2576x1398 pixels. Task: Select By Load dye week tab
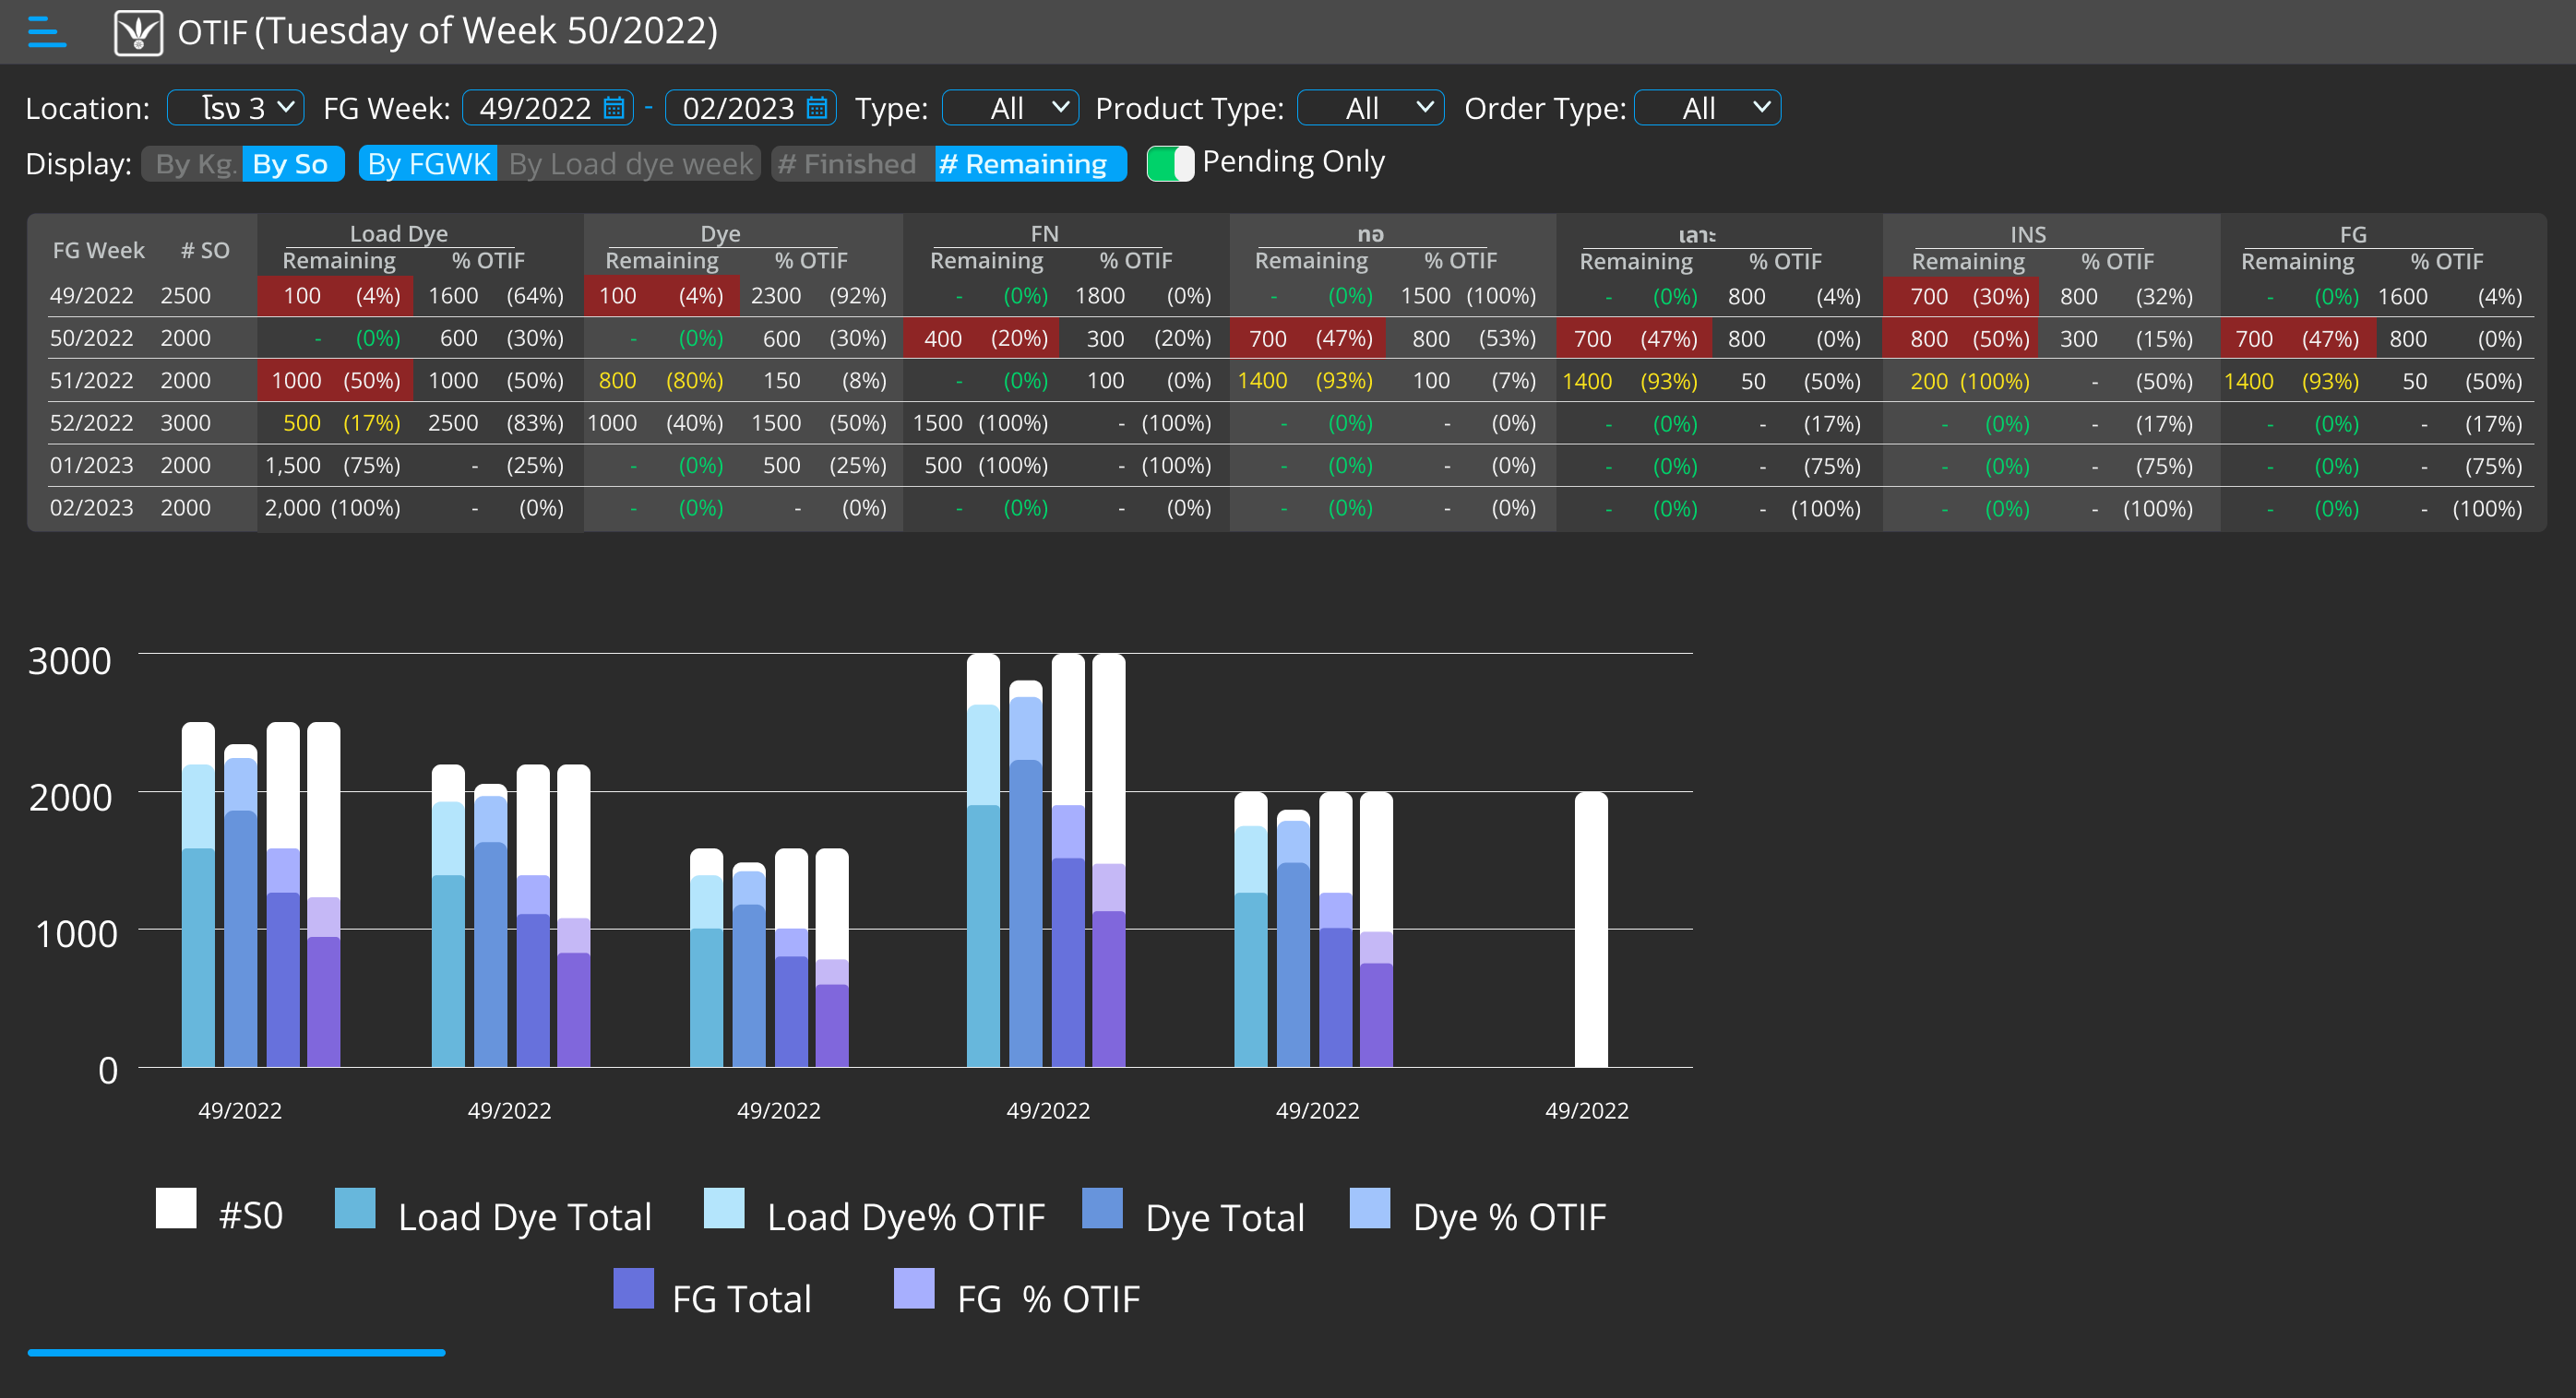[630, 164]
